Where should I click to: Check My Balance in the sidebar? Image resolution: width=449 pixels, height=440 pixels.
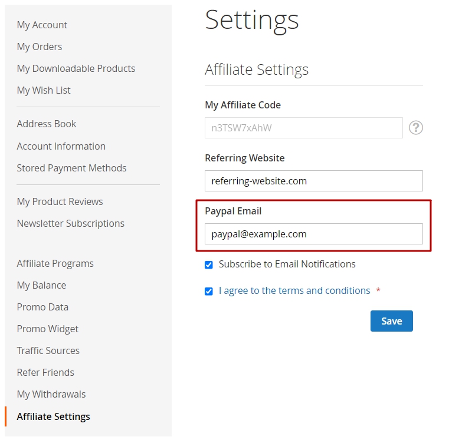tap(41, 285)
